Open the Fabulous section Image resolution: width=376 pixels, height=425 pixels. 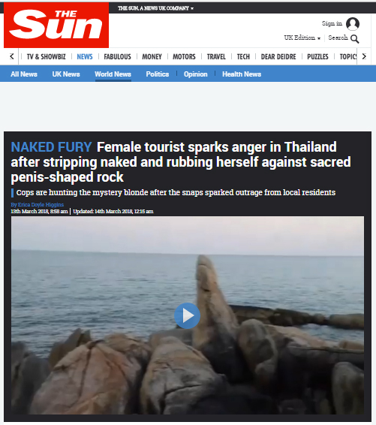[x=117, y=56]
